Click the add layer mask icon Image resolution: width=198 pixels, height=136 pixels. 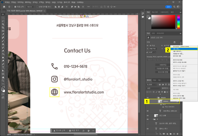pos(164,134)
